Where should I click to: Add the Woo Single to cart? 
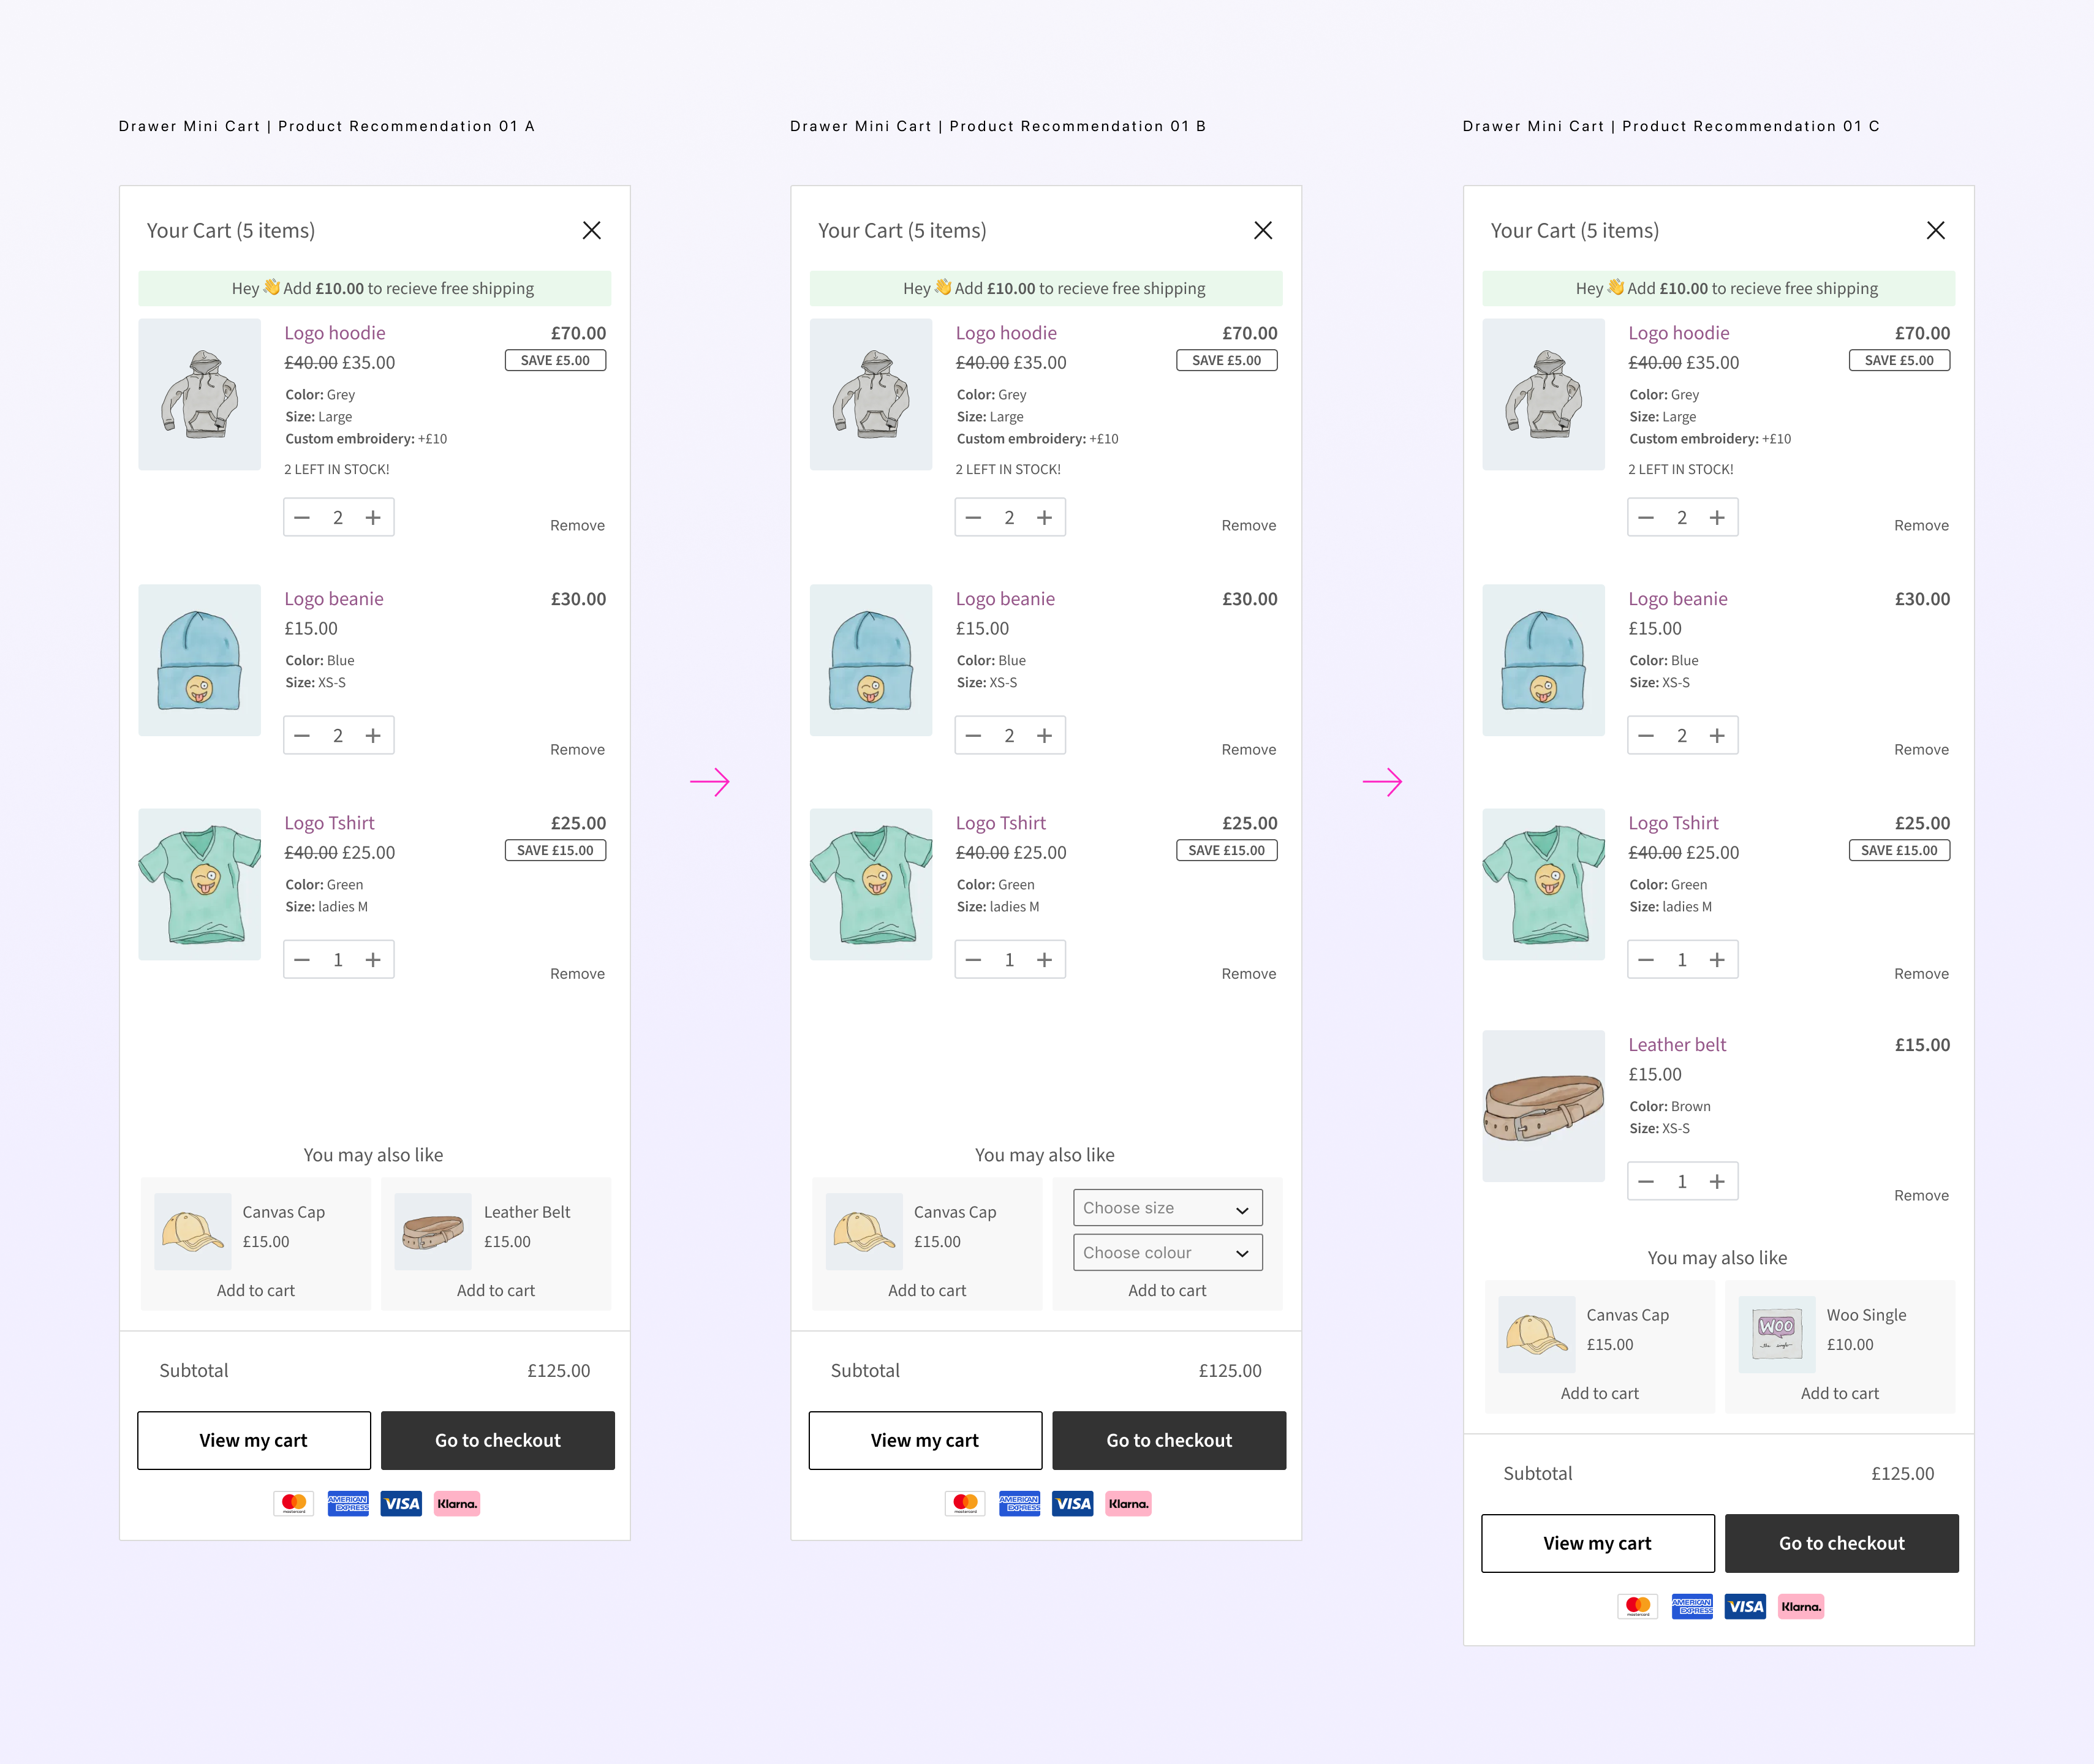1839,1393
